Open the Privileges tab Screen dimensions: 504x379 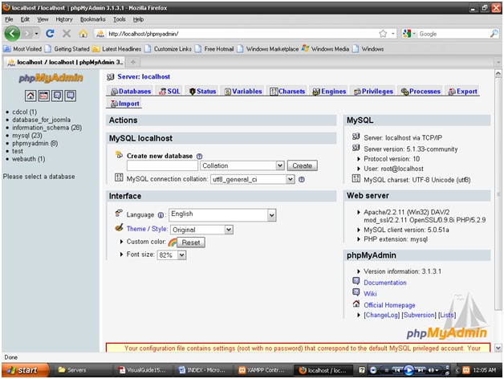373,92
